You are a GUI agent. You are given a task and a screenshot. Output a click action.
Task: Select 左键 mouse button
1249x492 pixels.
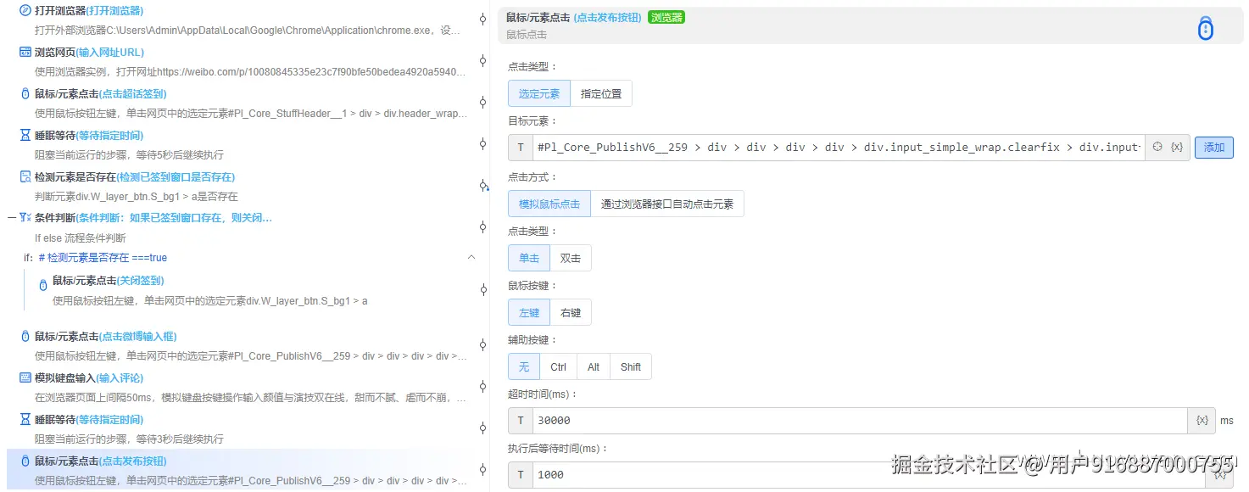point(529,312)
